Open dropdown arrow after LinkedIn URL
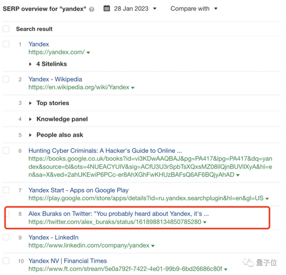This screenshot has width=286, height=275. (153, 246)
